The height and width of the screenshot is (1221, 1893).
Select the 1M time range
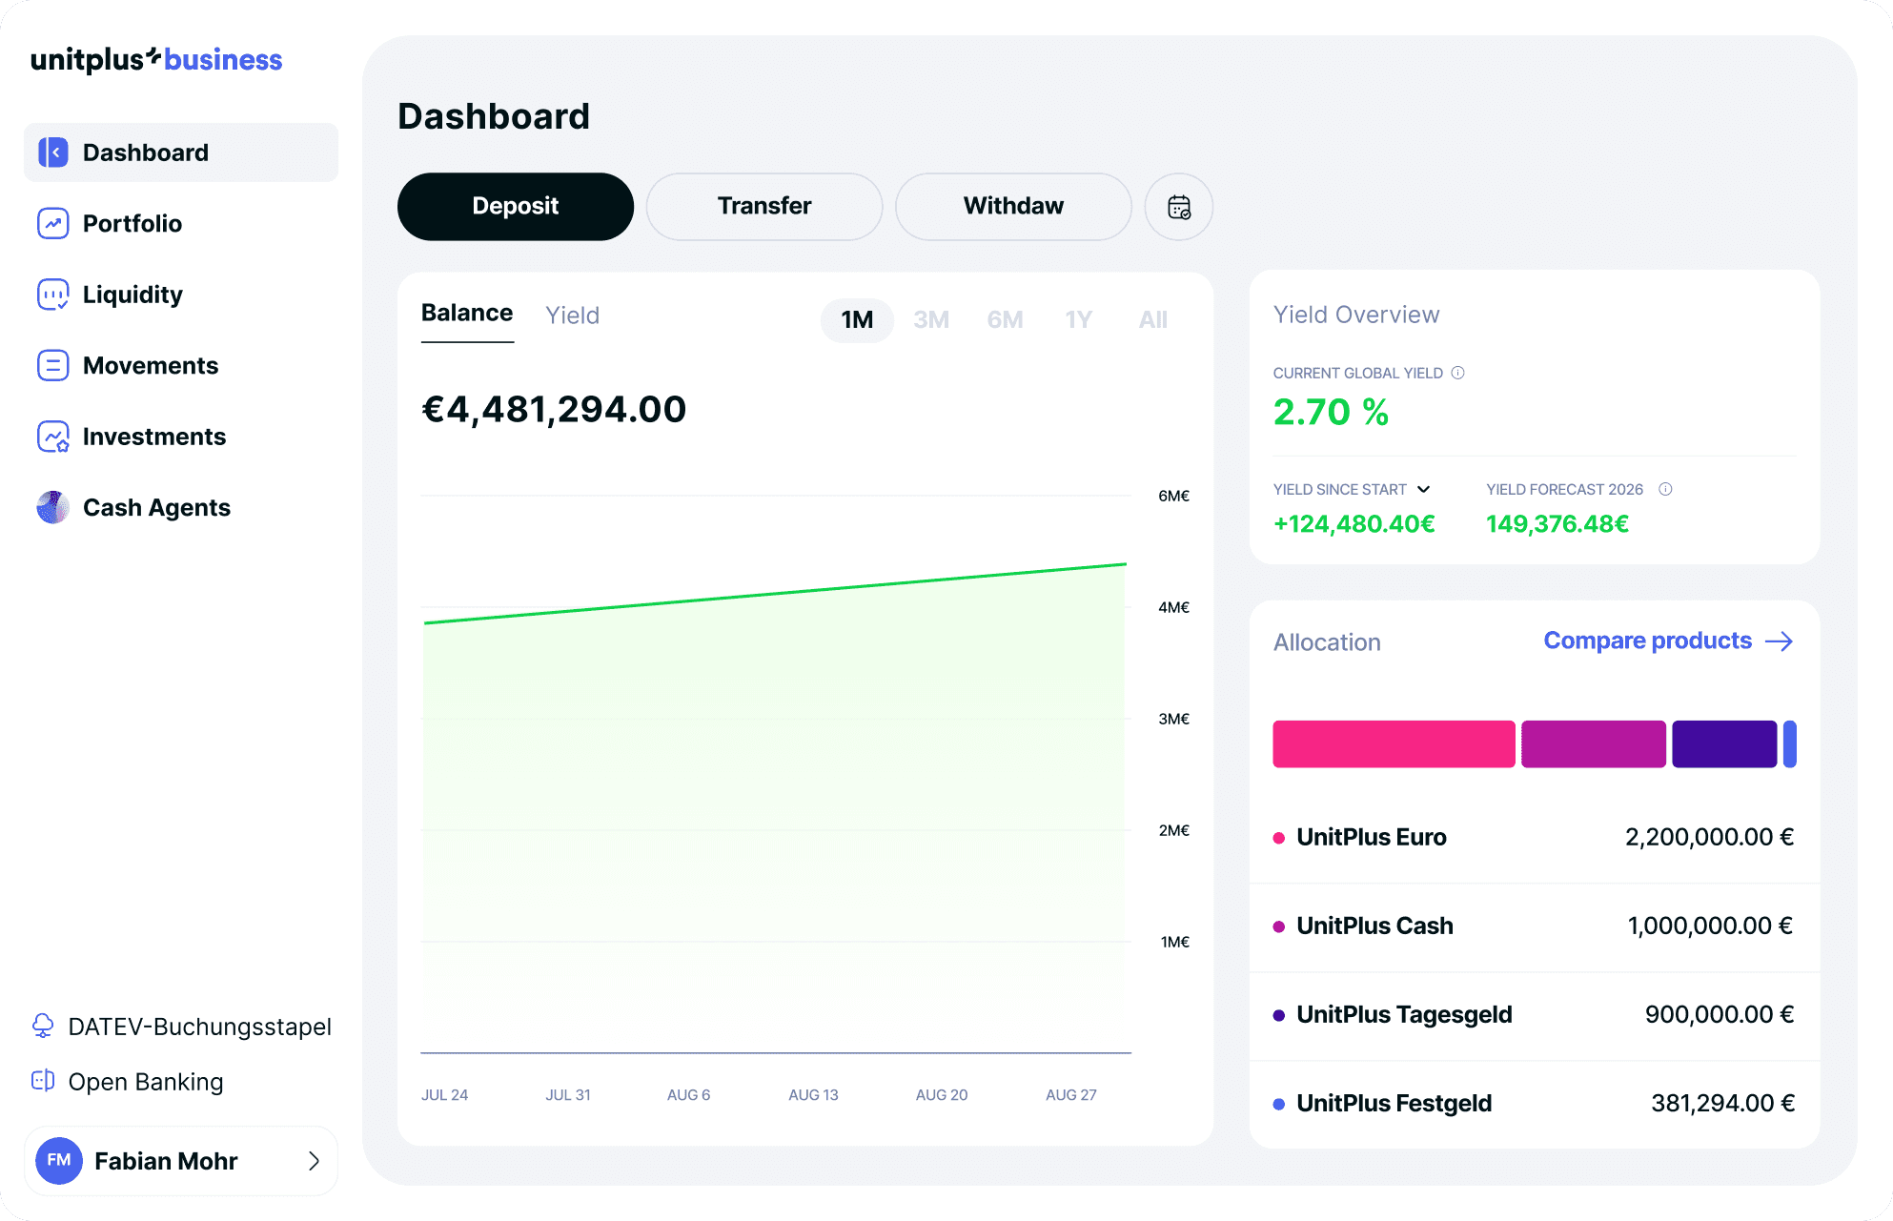pyautogui.click(x=857, y=319)
